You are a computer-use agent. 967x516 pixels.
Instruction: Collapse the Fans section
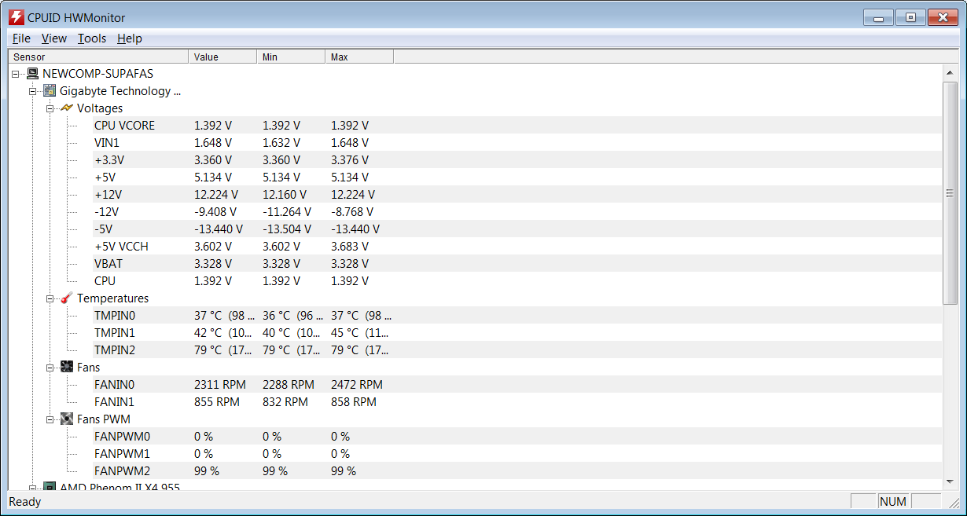click(x=50, y=368)
